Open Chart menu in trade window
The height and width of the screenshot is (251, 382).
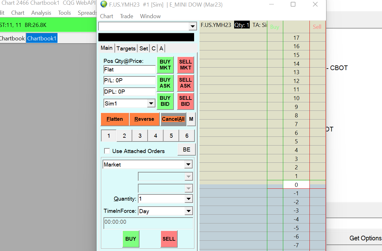(x=107, y=16)
